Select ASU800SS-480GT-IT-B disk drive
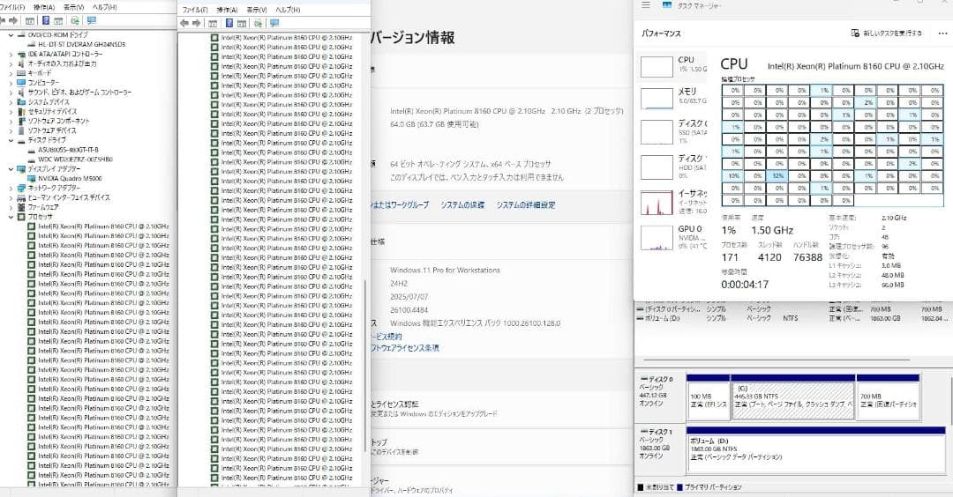Image resolution: width=953 pixels, height=497 pixels. (68, 150)
